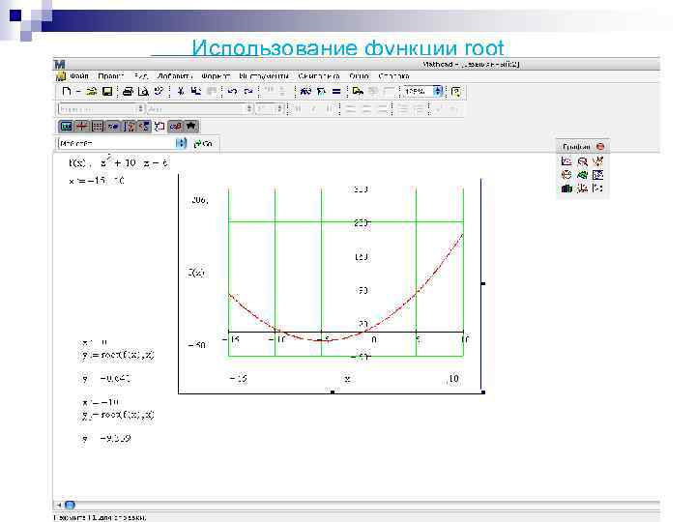
Task: Click the f(x) axis label on plot
Action: pos(195,273)
